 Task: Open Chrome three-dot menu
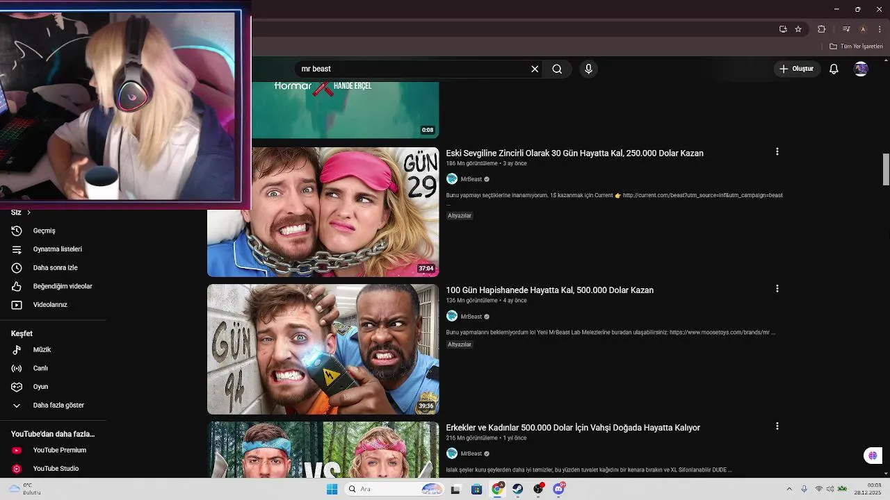(880, 29)
